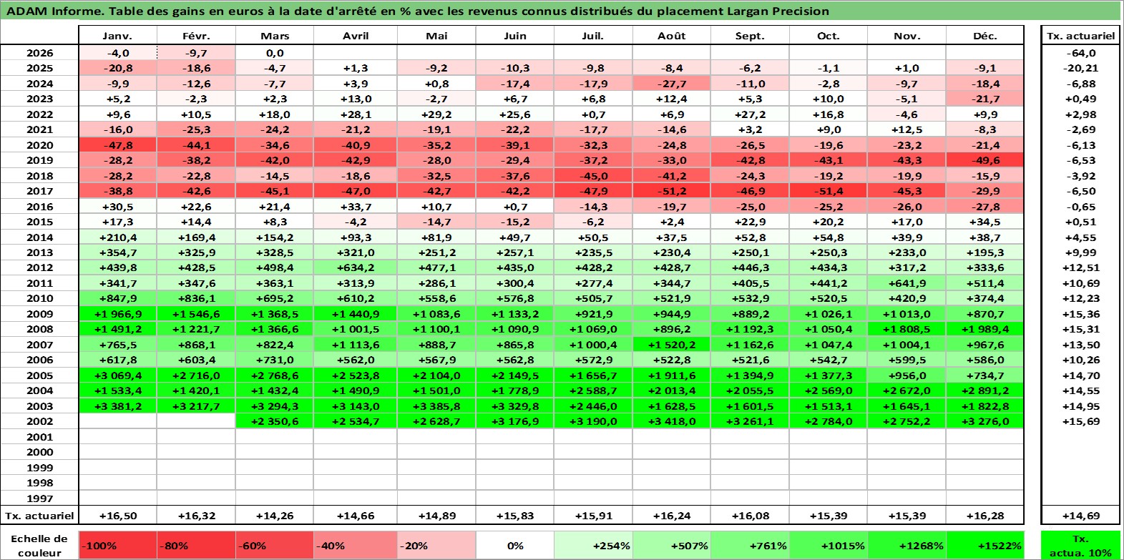Click the 1997 row label
Image resolution: width=1124 pixels, height=560 pixels.
click(x=39, y=498)
